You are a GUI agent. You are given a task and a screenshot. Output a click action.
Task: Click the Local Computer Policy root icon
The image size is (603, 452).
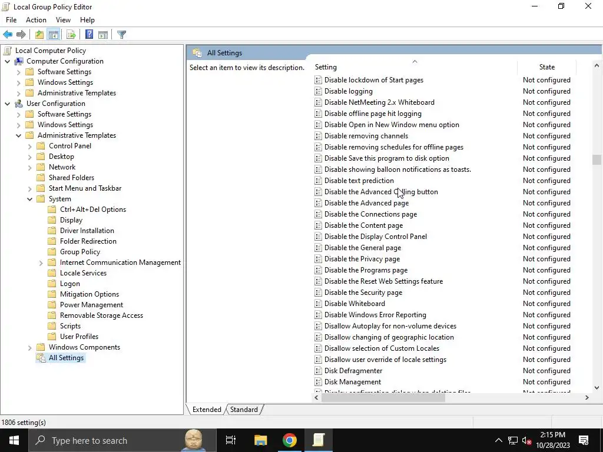7,51
